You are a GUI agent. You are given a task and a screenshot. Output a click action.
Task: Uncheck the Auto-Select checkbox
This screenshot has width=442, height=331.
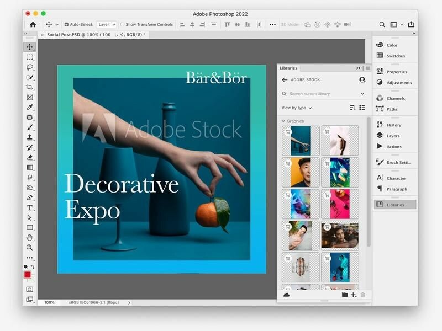(x=66, y=25)
